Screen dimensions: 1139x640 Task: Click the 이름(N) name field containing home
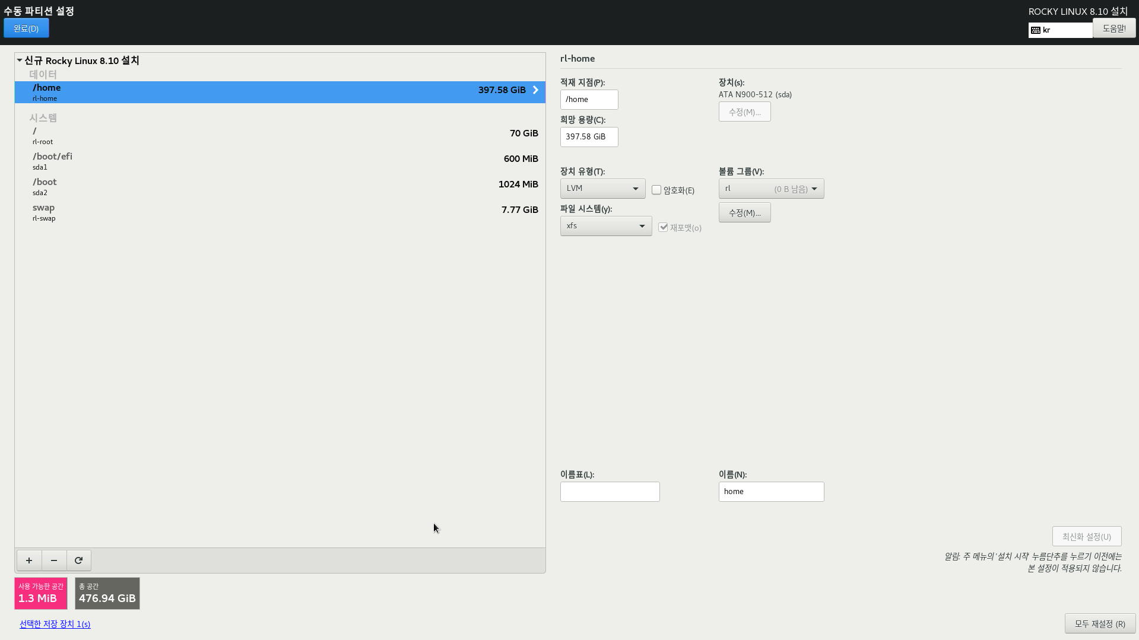pyautogui.click(x=771, y=492)
